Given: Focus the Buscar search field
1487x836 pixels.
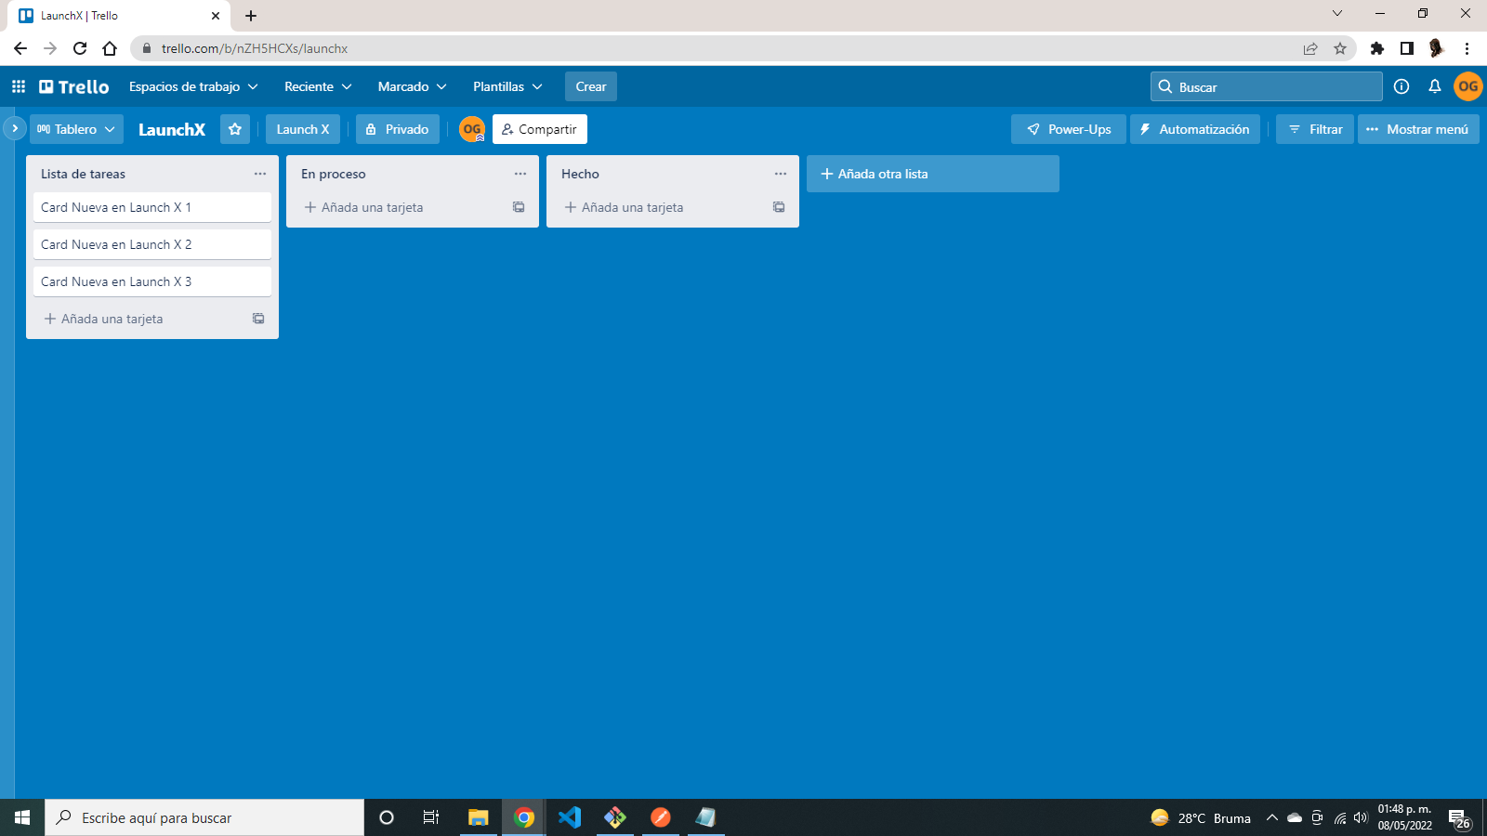Looking at the screenshot, I should pyautogui.click(x=1266, y=86).
